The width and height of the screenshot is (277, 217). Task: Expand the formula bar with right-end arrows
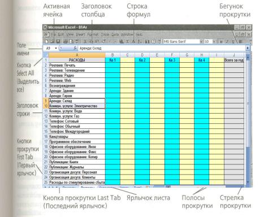coord(248,48)
